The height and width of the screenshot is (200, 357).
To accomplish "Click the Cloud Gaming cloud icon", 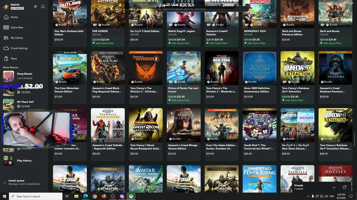I will pyautogui.click(x=6, y=48).
